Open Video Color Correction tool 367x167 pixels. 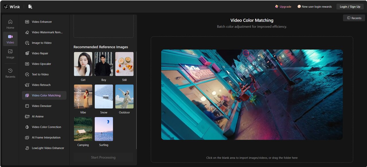[x=44, y=127]
